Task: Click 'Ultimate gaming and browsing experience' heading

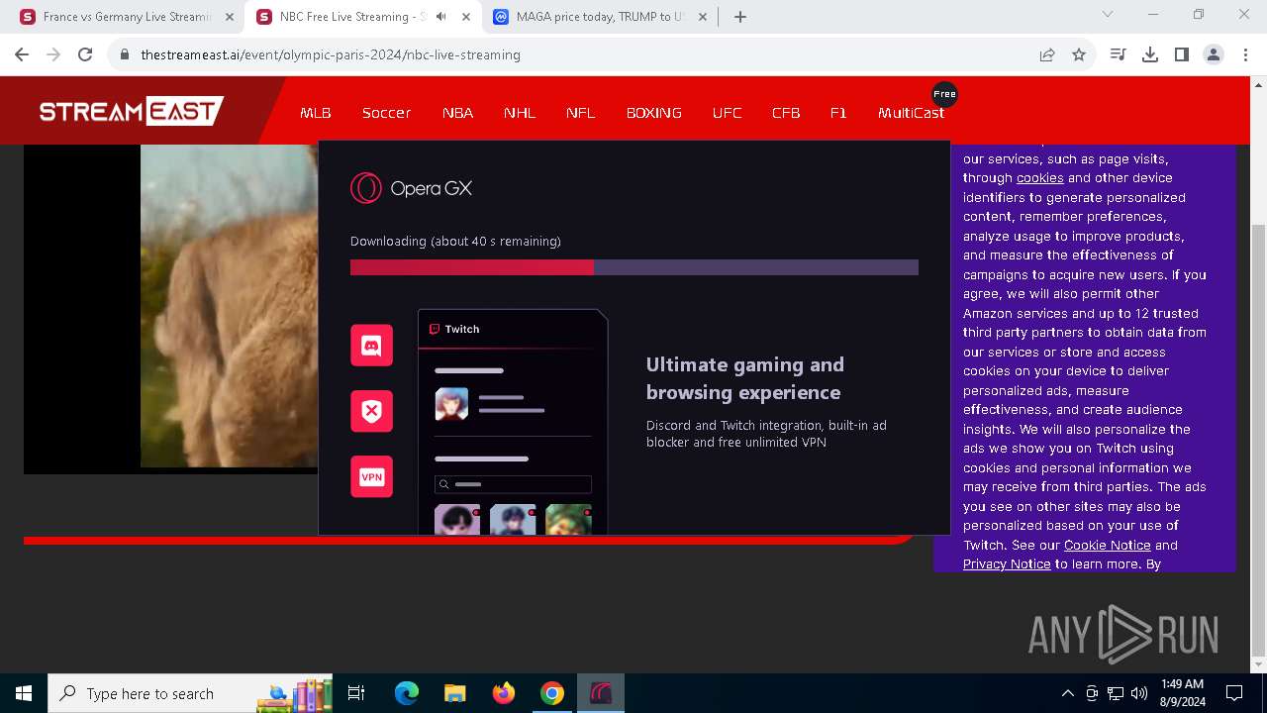Action: [x=745, y=378]
